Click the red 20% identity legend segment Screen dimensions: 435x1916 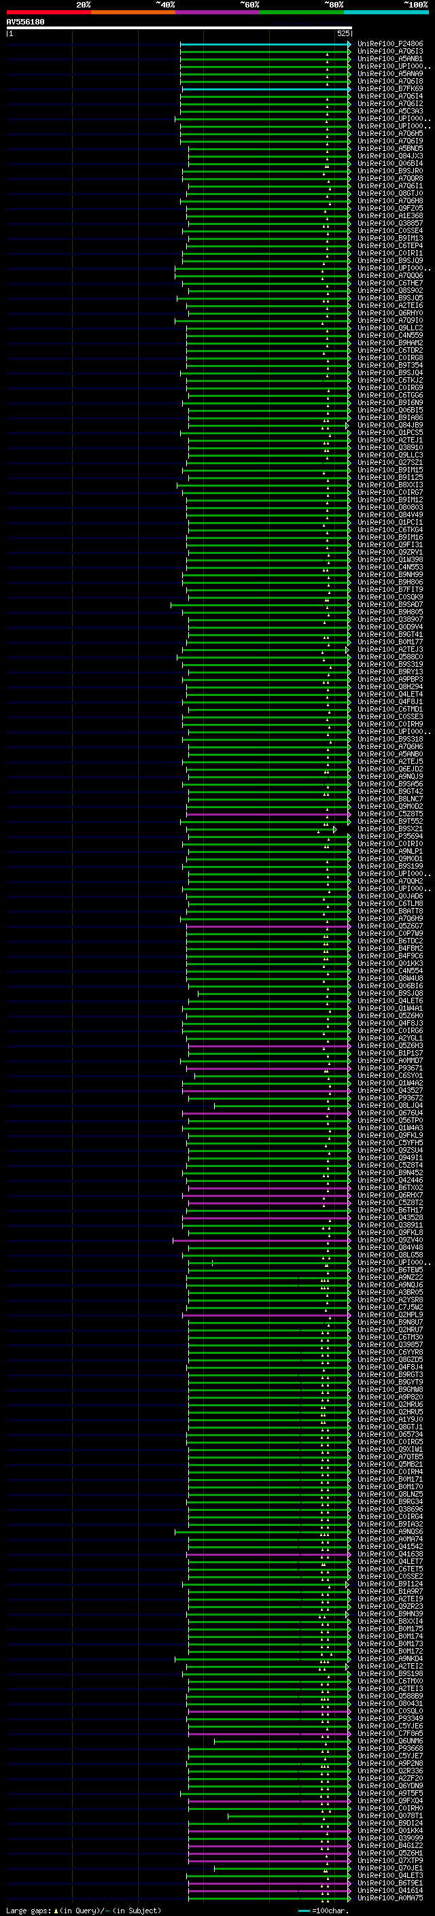(x=48, y=12)
